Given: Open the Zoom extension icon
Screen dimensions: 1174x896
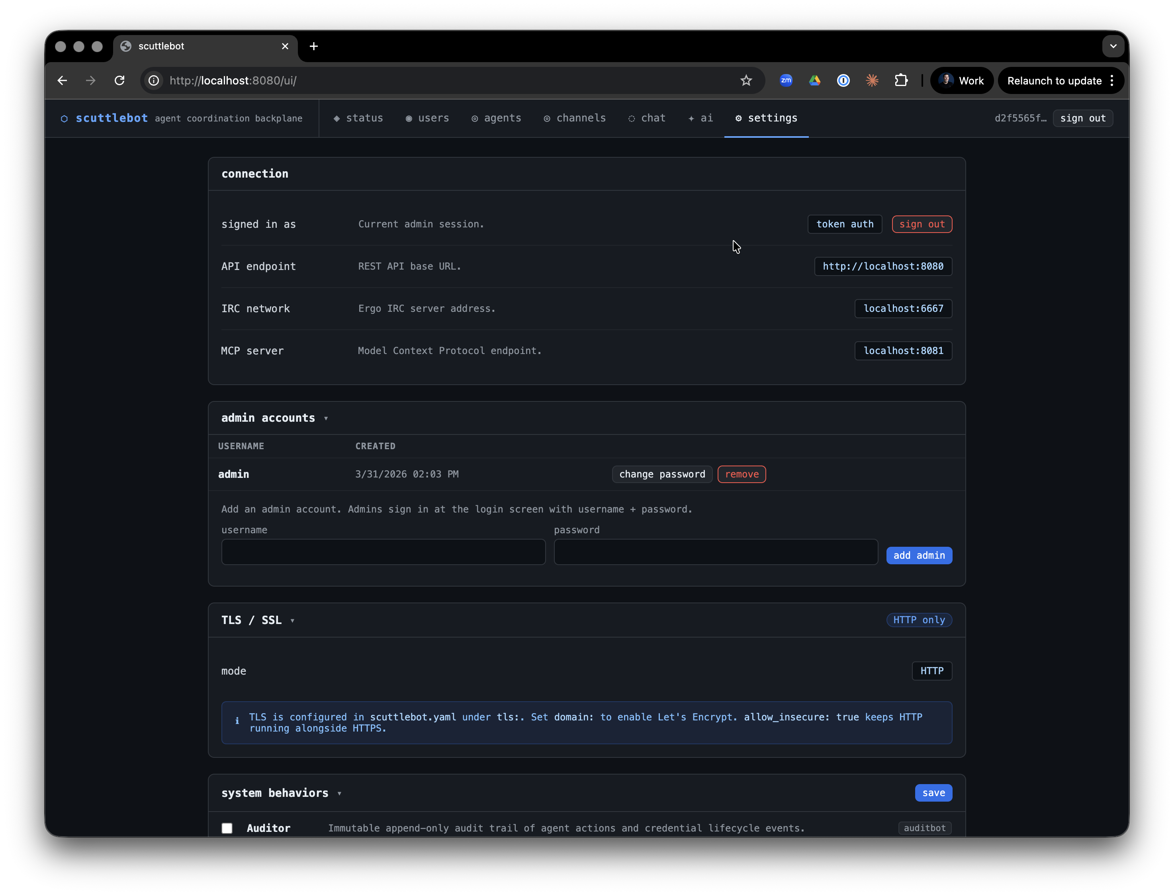Looking at the screenshot, I should pos(786,80).
